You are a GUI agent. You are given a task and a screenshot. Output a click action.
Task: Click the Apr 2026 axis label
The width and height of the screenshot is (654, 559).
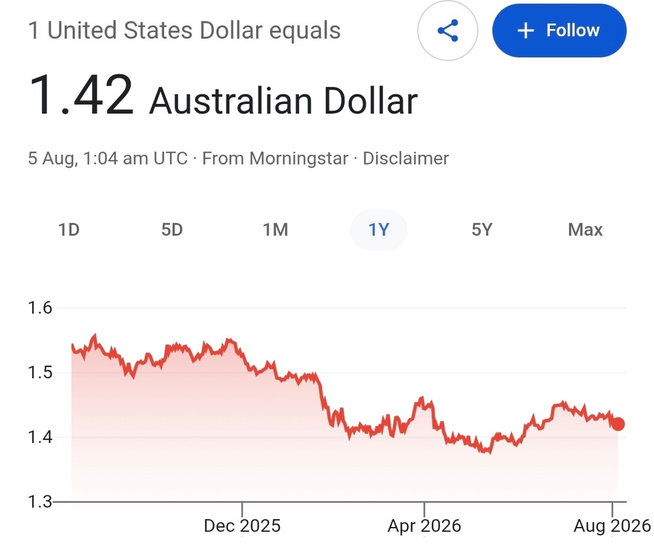[x=424, y=526]
